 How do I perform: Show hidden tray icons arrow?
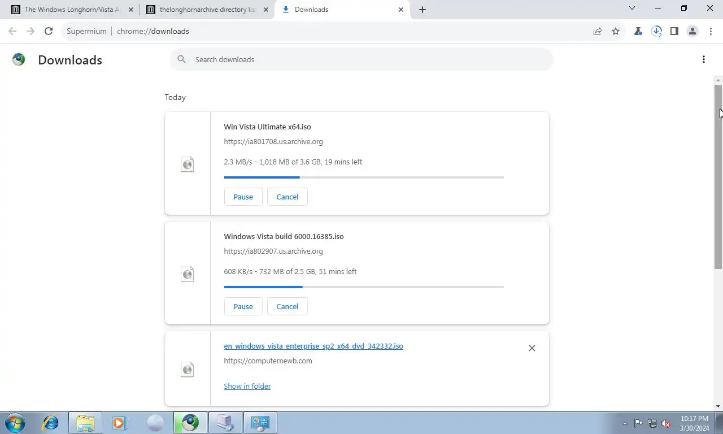point(625,423)
